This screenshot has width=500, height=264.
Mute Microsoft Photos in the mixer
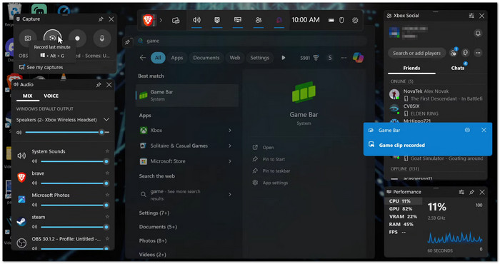click(34, 205)
